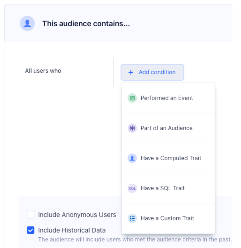This screenshot has width=241, height=248.
Task: Enable Include Anonymous Users checkbox
Action: tap(31, 215)
